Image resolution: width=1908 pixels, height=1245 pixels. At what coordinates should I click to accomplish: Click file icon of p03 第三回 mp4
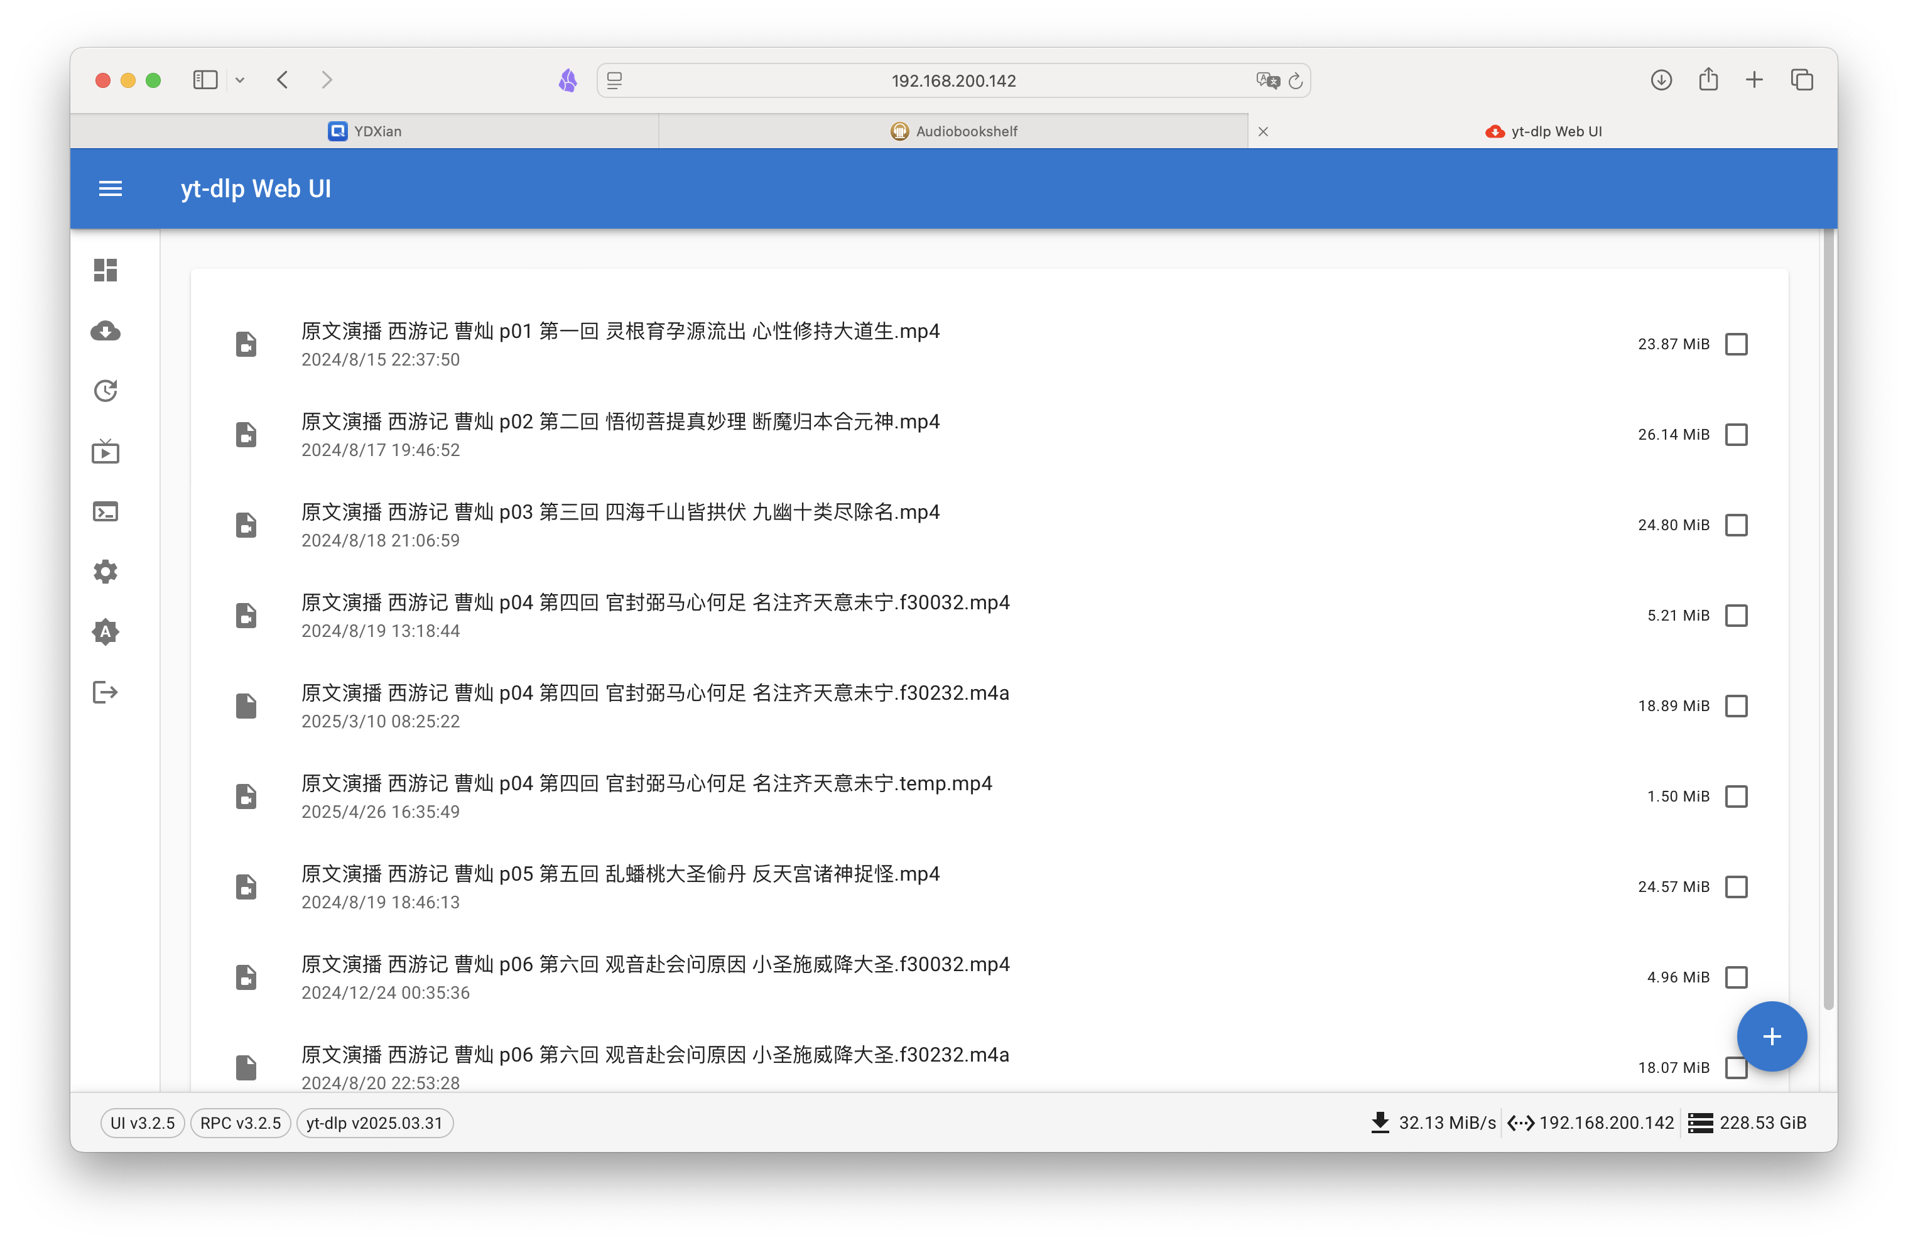tap(246, 525)
